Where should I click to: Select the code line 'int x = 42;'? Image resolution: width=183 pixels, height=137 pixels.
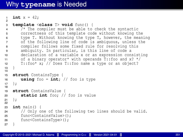tap(26, 17)
